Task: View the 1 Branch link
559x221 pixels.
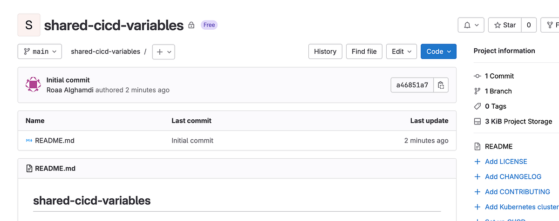Action: tap(498, 91)
